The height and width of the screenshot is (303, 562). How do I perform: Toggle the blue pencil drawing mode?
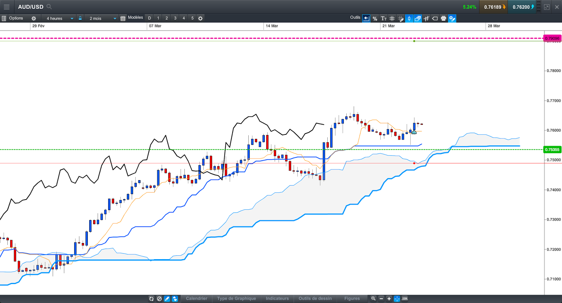167,298
